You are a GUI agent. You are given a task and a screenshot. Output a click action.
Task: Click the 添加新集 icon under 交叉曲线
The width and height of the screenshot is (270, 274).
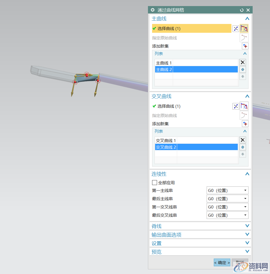pyautogui.click(x=245, y=123)
